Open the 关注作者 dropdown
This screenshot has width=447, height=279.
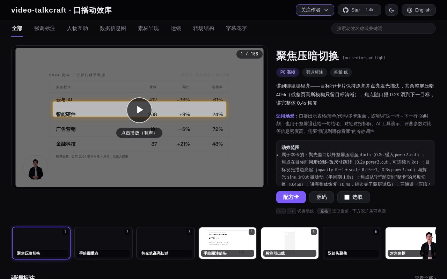[315, 10]
